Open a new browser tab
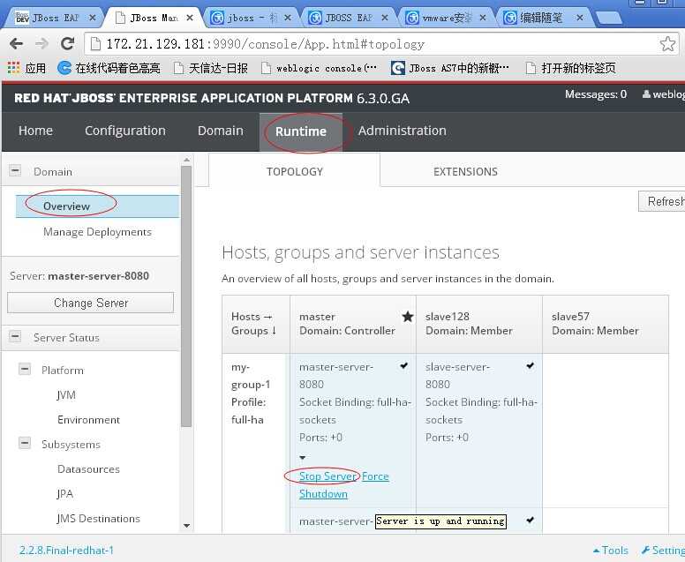The height and width of the screenshot is (562, 685). click(x=608, y=18)
